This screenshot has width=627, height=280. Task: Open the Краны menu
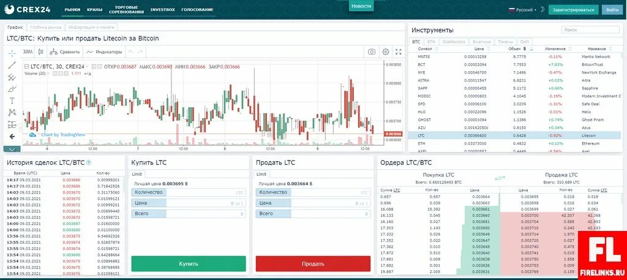[94, 10]
